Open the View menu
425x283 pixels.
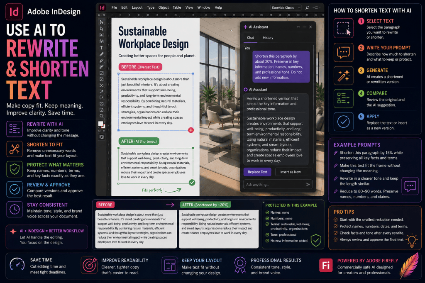(189, 7)
